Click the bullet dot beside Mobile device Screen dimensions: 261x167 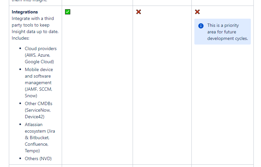[20, 69]
